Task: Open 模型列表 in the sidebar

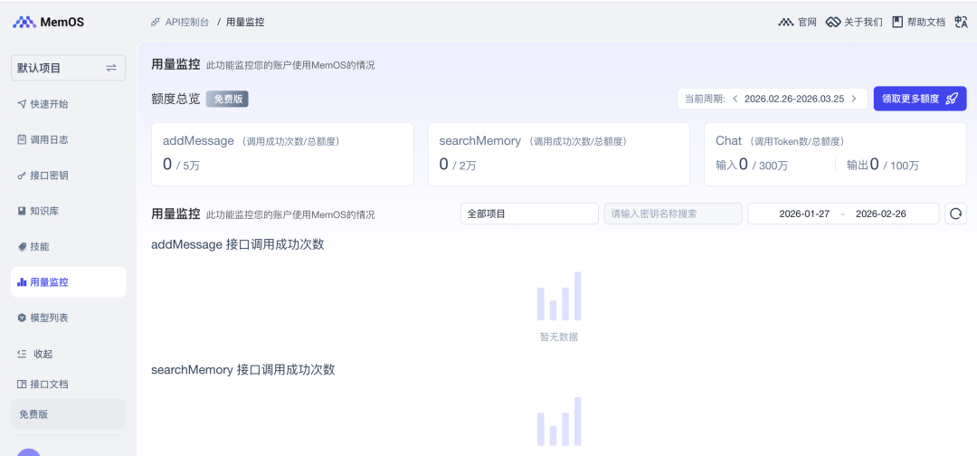Action: pos(69,318)
